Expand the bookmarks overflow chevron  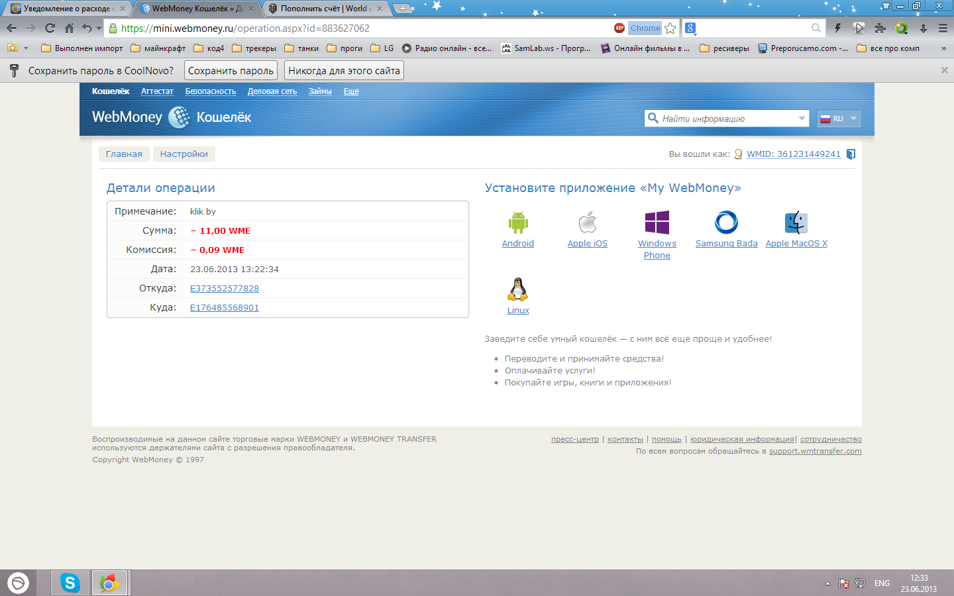(x=944, y=48)
